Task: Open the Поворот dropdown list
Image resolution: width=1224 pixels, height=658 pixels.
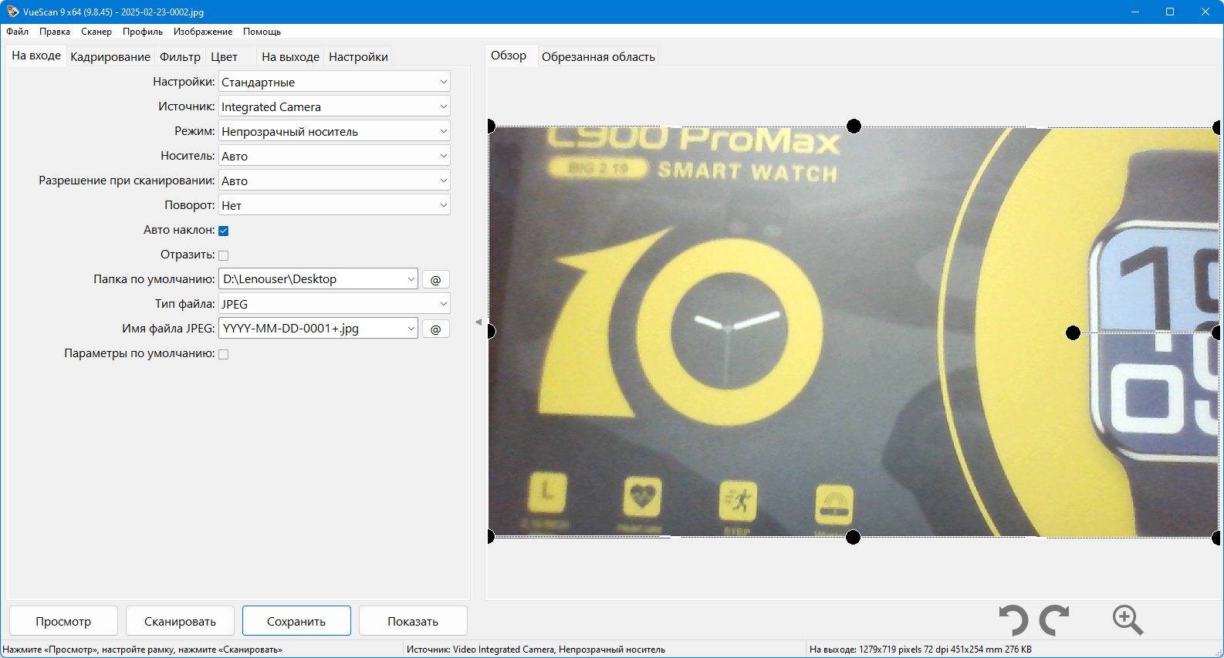Action: pos(334,205)
